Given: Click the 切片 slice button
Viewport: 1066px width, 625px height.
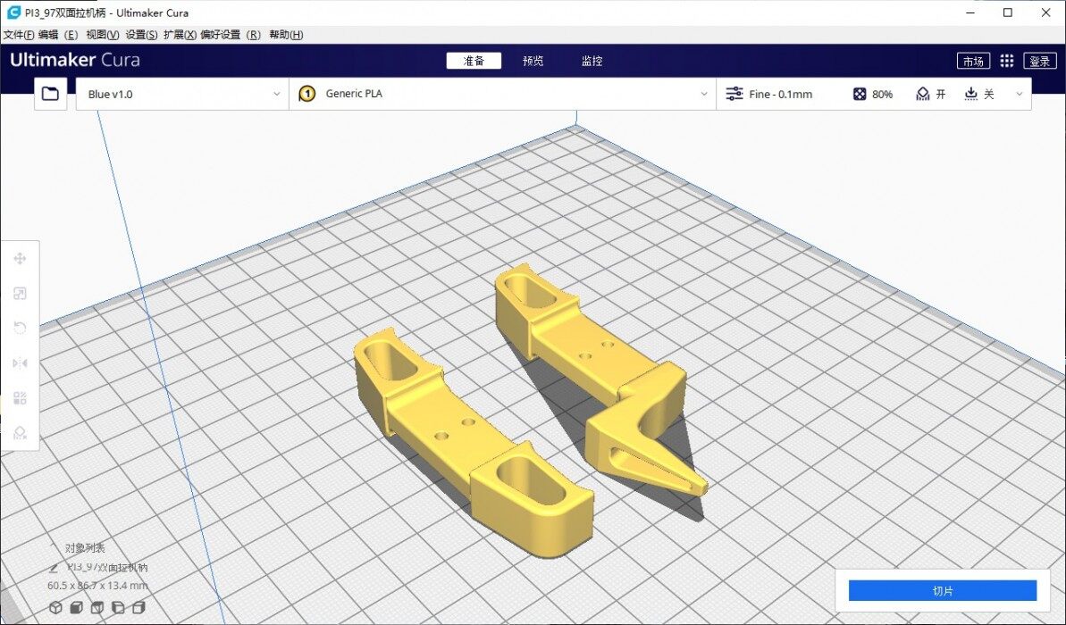Looking at the screenshot, I should click(943, 591).
